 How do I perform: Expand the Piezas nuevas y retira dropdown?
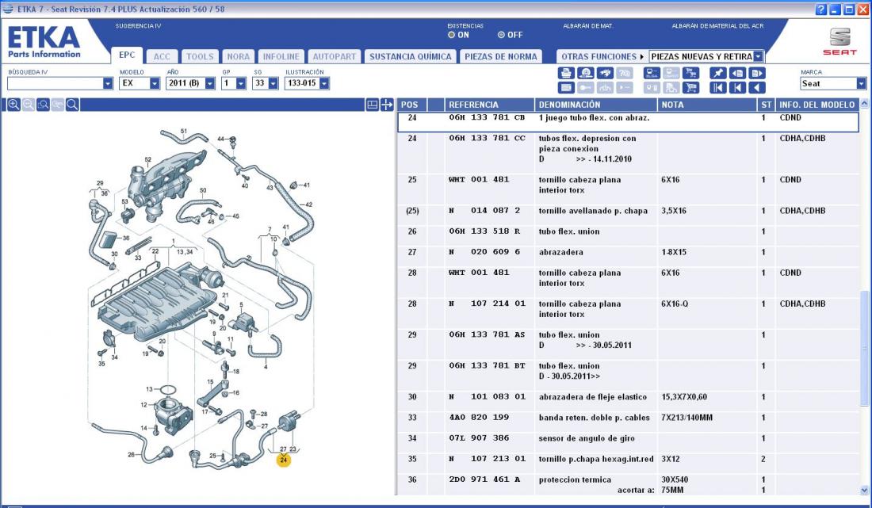click(758, 57)
